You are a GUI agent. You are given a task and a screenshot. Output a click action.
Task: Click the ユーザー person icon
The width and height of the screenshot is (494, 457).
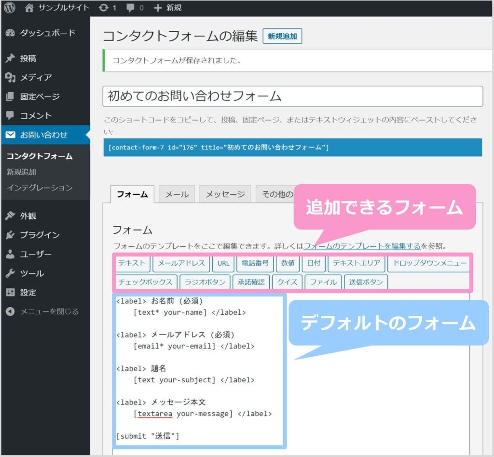(10, 254)
